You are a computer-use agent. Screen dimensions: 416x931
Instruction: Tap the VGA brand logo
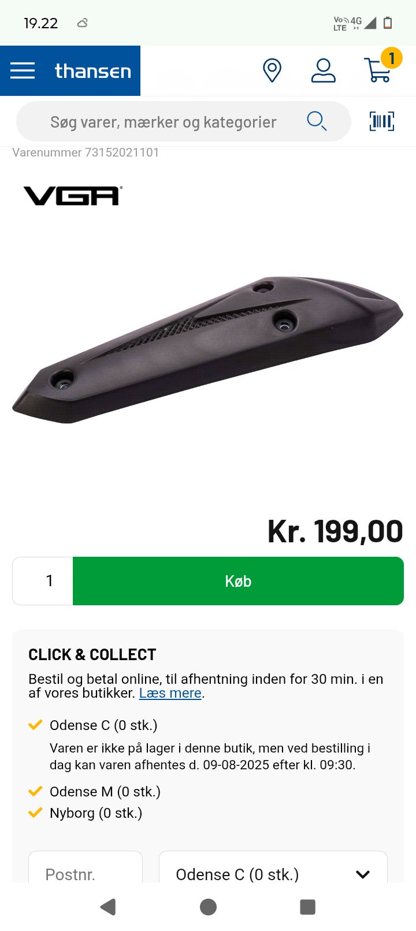pos(73,196)
